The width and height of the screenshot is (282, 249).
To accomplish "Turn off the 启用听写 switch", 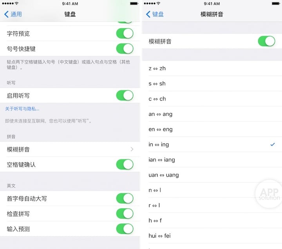I will [x=125, y=96].
